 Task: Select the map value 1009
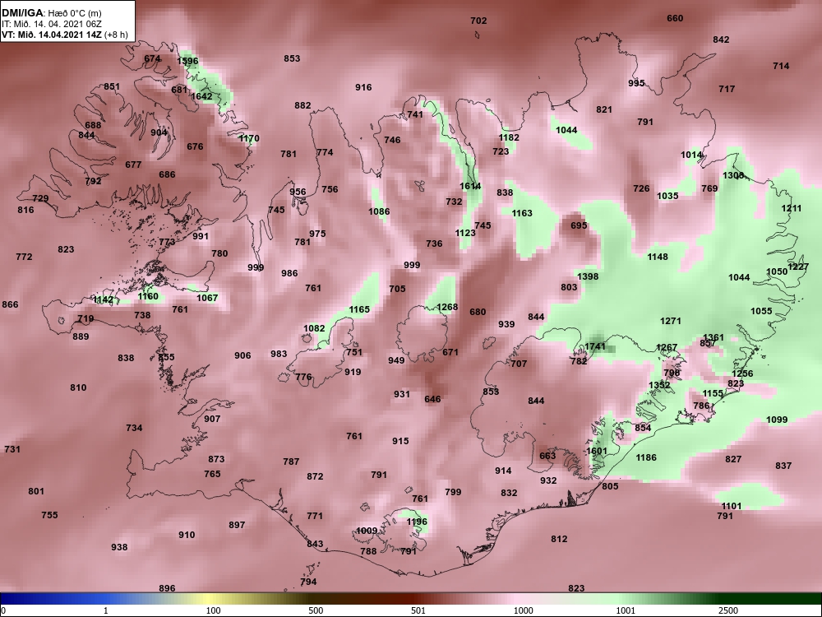(367, 531)
